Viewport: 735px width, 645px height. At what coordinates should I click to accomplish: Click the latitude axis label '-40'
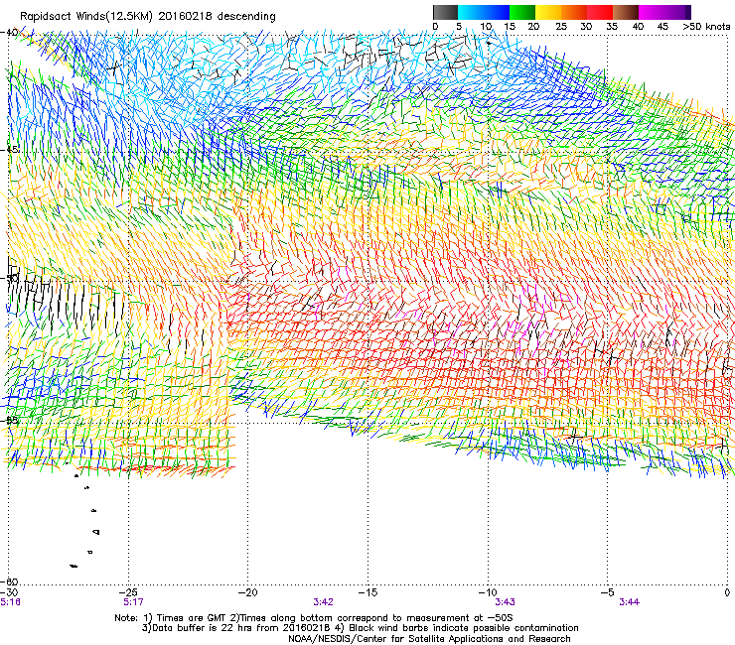9,33
